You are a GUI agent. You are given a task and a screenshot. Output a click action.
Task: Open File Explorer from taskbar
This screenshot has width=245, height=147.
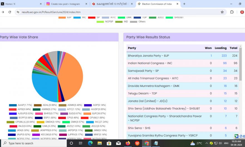(x=100, y=143)
